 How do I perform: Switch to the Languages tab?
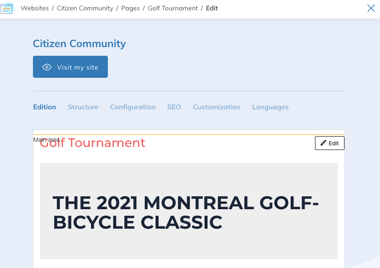(x=270, y=107)
